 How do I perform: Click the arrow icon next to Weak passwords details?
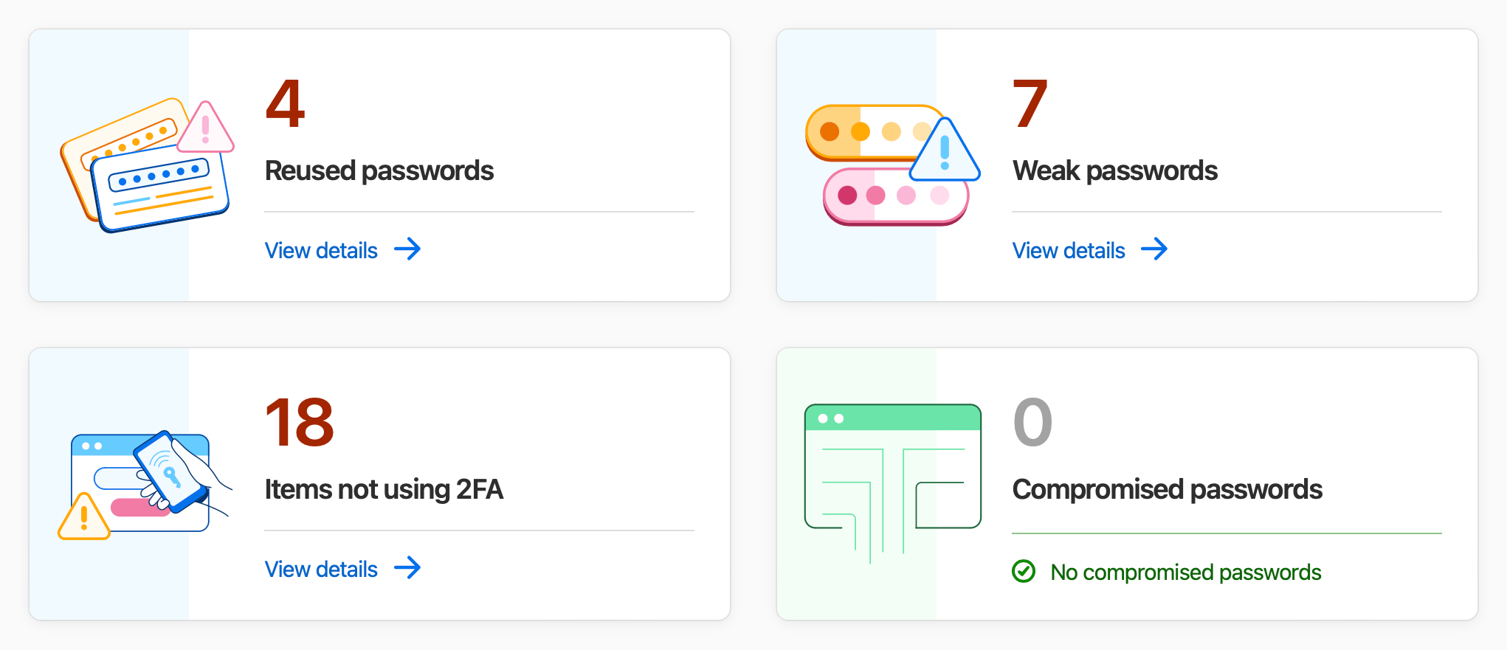[x=1155, y=250]
